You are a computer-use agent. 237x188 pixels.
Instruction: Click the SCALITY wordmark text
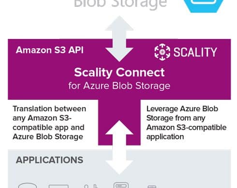[x=195, y=52]
